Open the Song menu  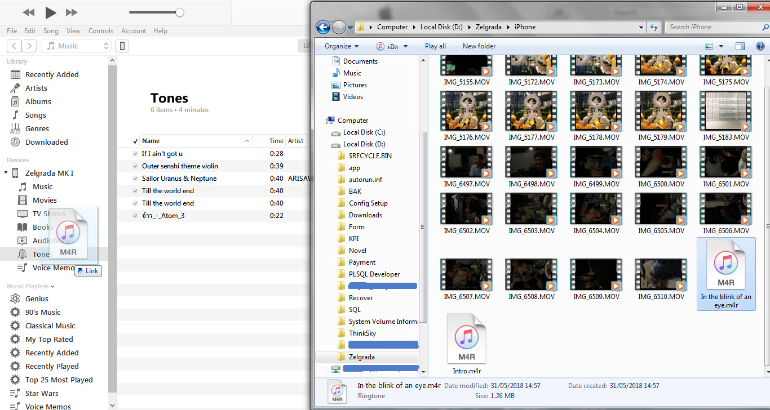(x=51, y=31)
